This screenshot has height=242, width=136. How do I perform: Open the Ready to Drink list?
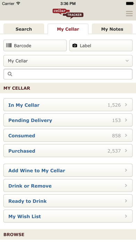point(68,201)
